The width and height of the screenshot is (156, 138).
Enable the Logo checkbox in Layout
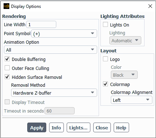click(105, 59)
